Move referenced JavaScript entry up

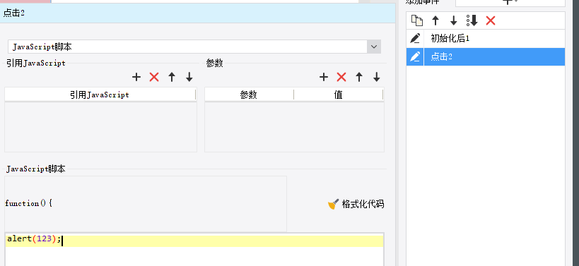[172, 77]
